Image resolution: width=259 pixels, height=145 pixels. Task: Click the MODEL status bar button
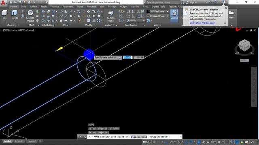point(147,142)
